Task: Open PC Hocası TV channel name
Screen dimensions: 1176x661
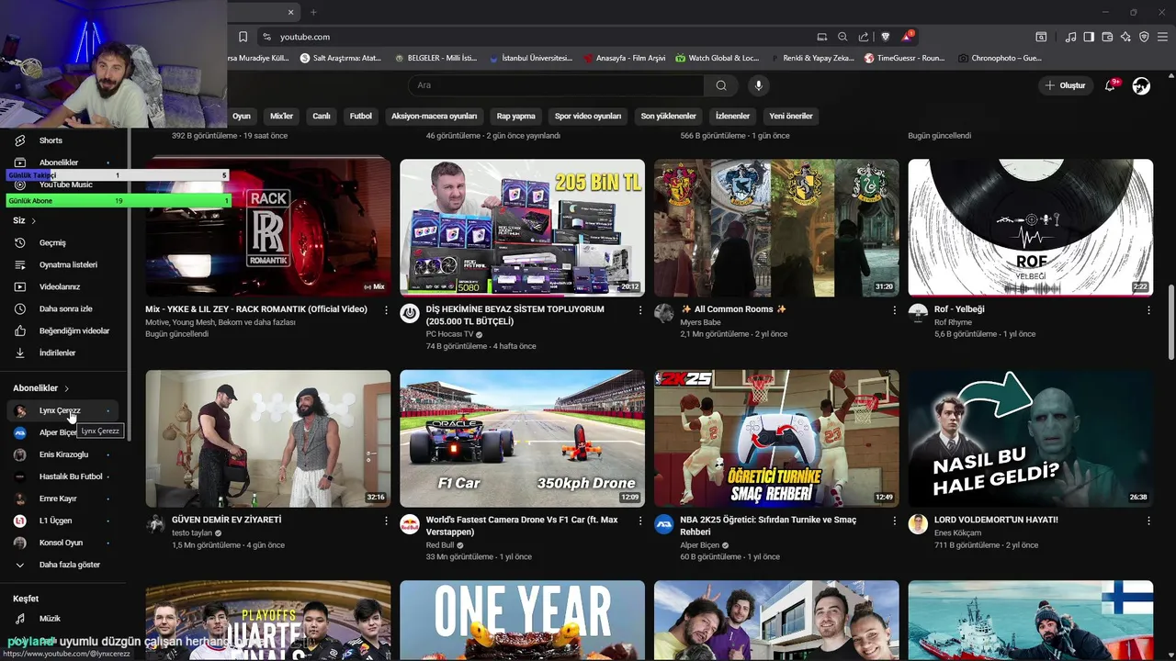Action: [x=450, y=335]
